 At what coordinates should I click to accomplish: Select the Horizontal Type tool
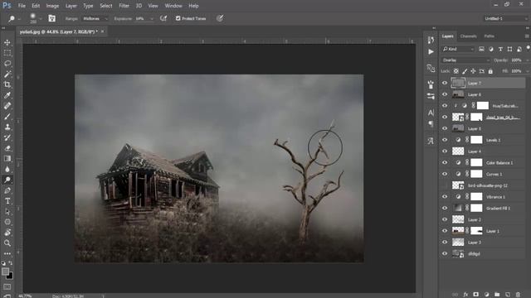[x=7, y=200]
